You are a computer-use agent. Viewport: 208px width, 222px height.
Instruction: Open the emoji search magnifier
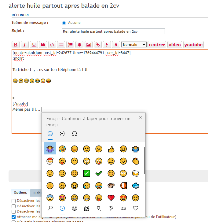click(x=50, y=208)
